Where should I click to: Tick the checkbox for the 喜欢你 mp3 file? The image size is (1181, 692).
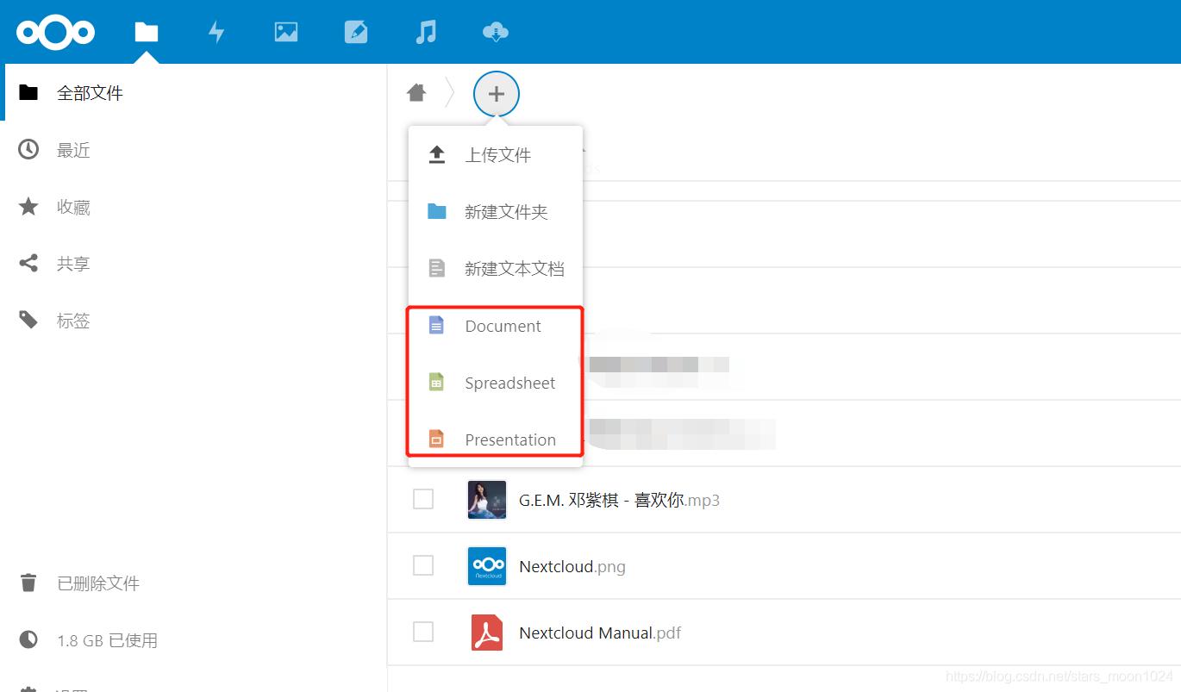422,499
